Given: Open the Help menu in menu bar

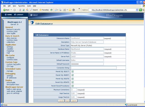Looking at the screenshot, I should point(35,6).
